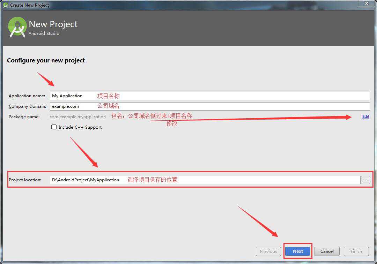Click into the Project location field

(x=205, y=180)
